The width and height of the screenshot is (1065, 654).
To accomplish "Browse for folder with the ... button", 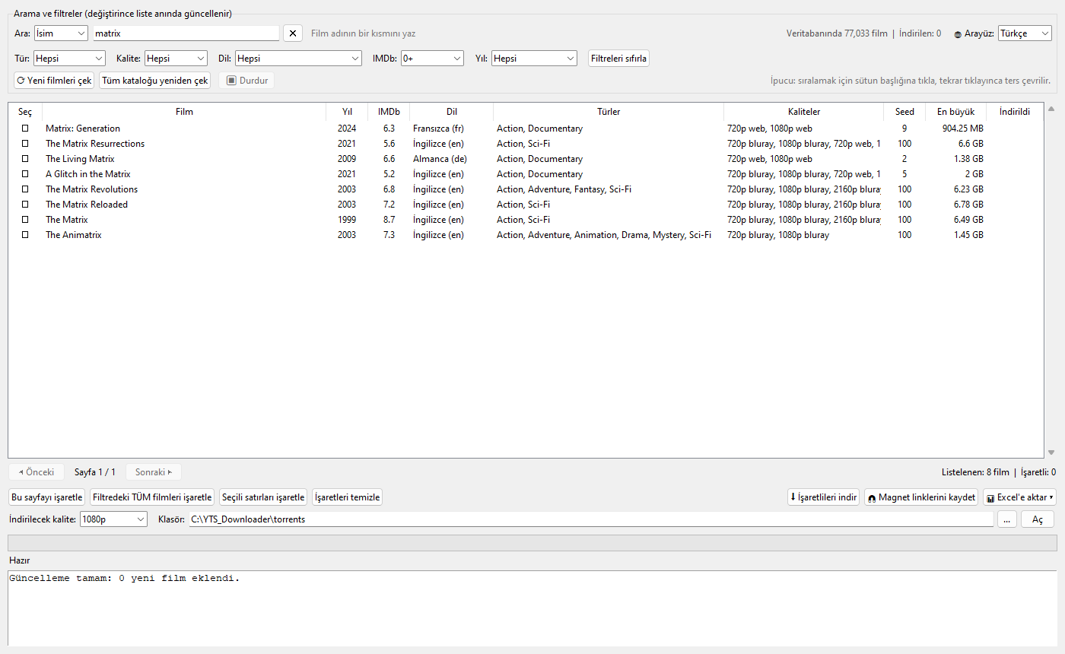I will point(1006,519).
